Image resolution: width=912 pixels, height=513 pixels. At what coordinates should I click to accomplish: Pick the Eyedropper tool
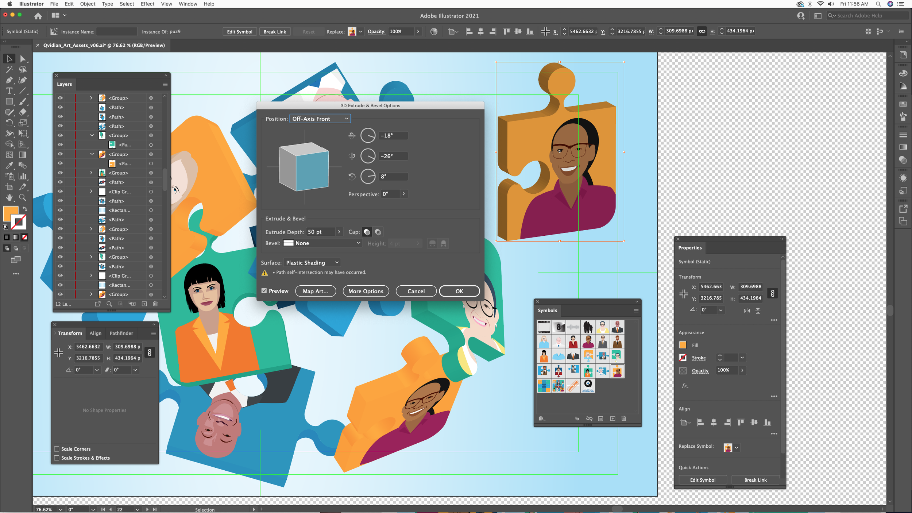point(9,165)
